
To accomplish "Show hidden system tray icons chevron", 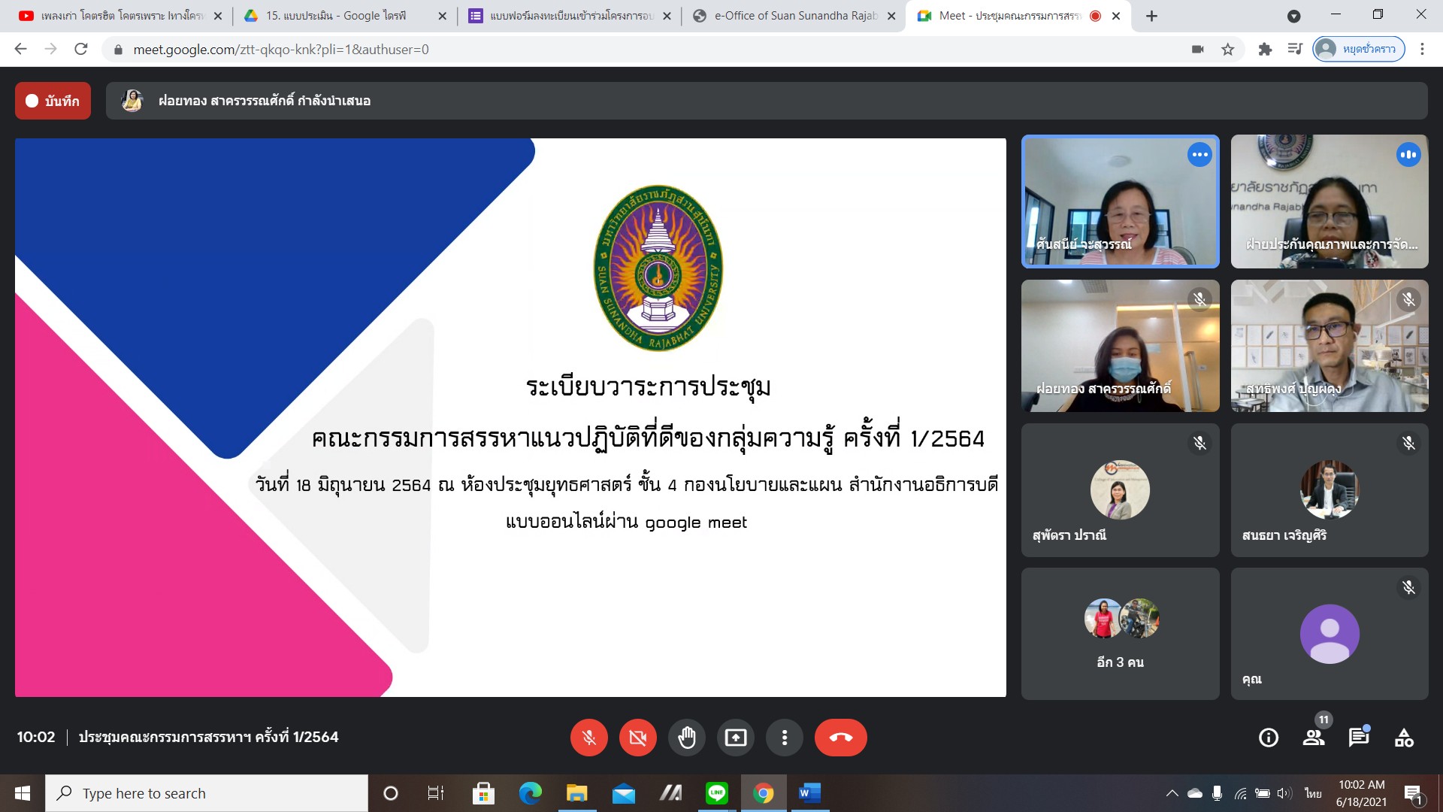I will click(1172, 793).
